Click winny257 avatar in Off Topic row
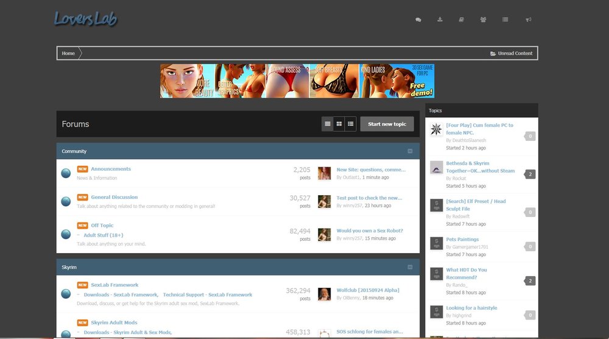The height and width of the screenshot is (339, 609). click(x=325, y=234)
